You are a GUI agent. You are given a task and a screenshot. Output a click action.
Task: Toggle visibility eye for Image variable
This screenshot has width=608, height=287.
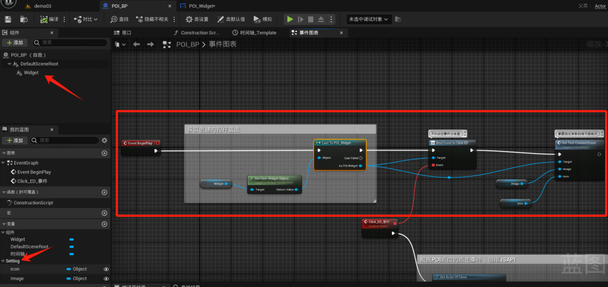[x=106, y=278]
